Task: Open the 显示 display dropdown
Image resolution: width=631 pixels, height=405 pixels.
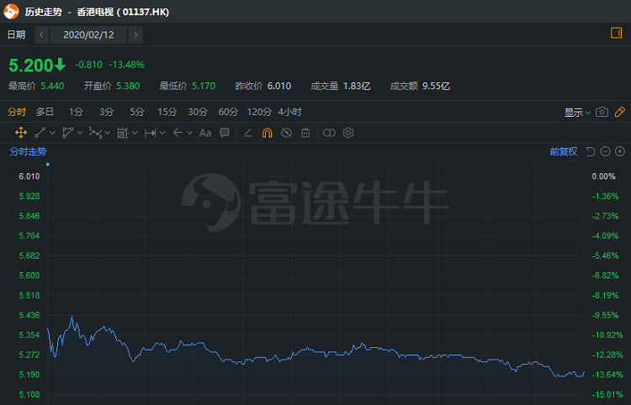Action: pos(577,113)
